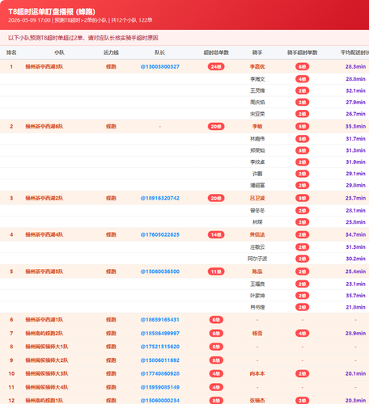Viewport: 369px width, 404px height.
Task: Click the 队长 column header
Action: (x=160, y=53)
